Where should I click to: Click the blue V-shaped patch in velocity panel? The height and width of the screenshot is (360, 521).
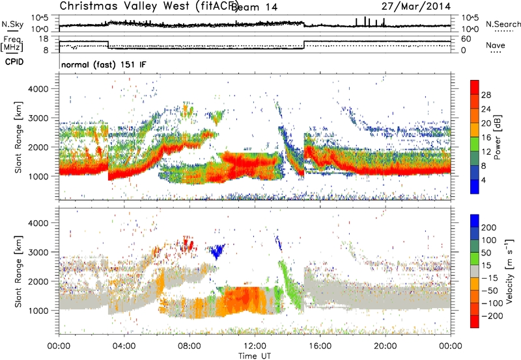[x=218, y=251]
